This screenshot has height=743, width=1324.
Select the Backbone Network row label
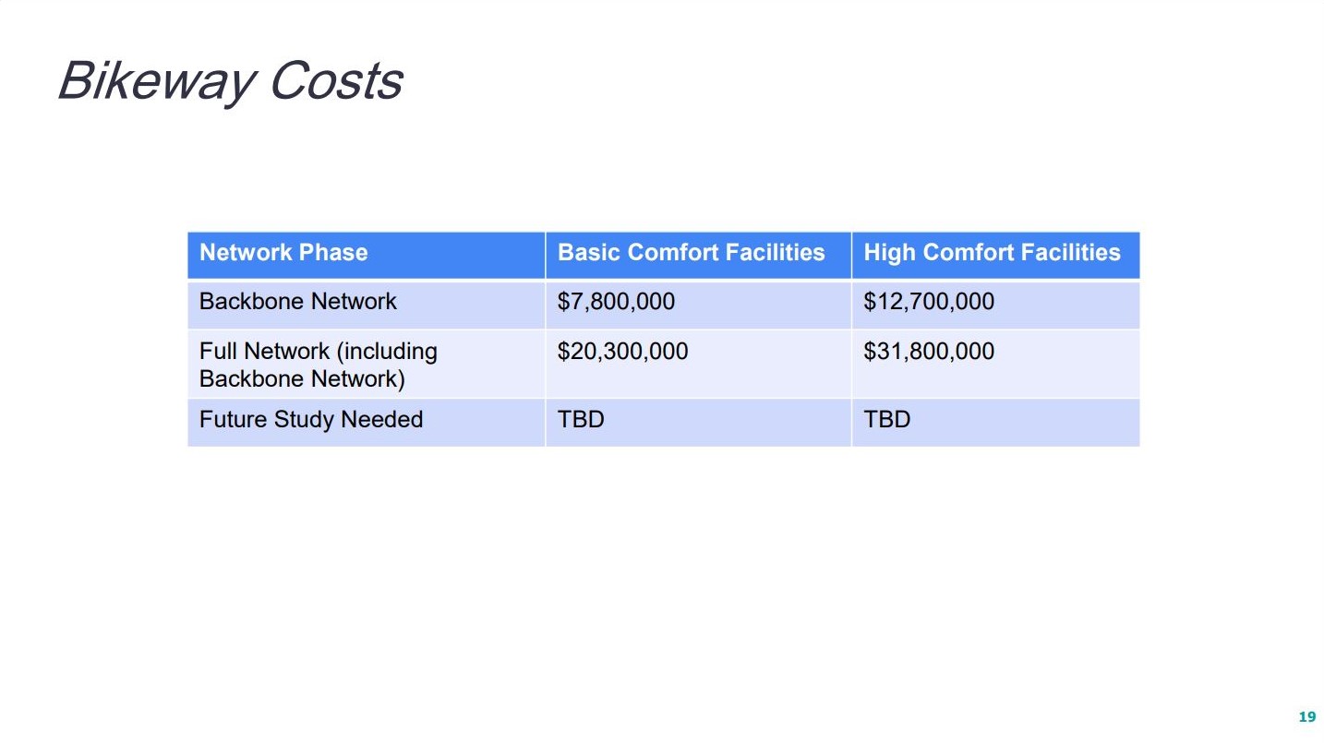pyautogui.click(x=297, y=302)
